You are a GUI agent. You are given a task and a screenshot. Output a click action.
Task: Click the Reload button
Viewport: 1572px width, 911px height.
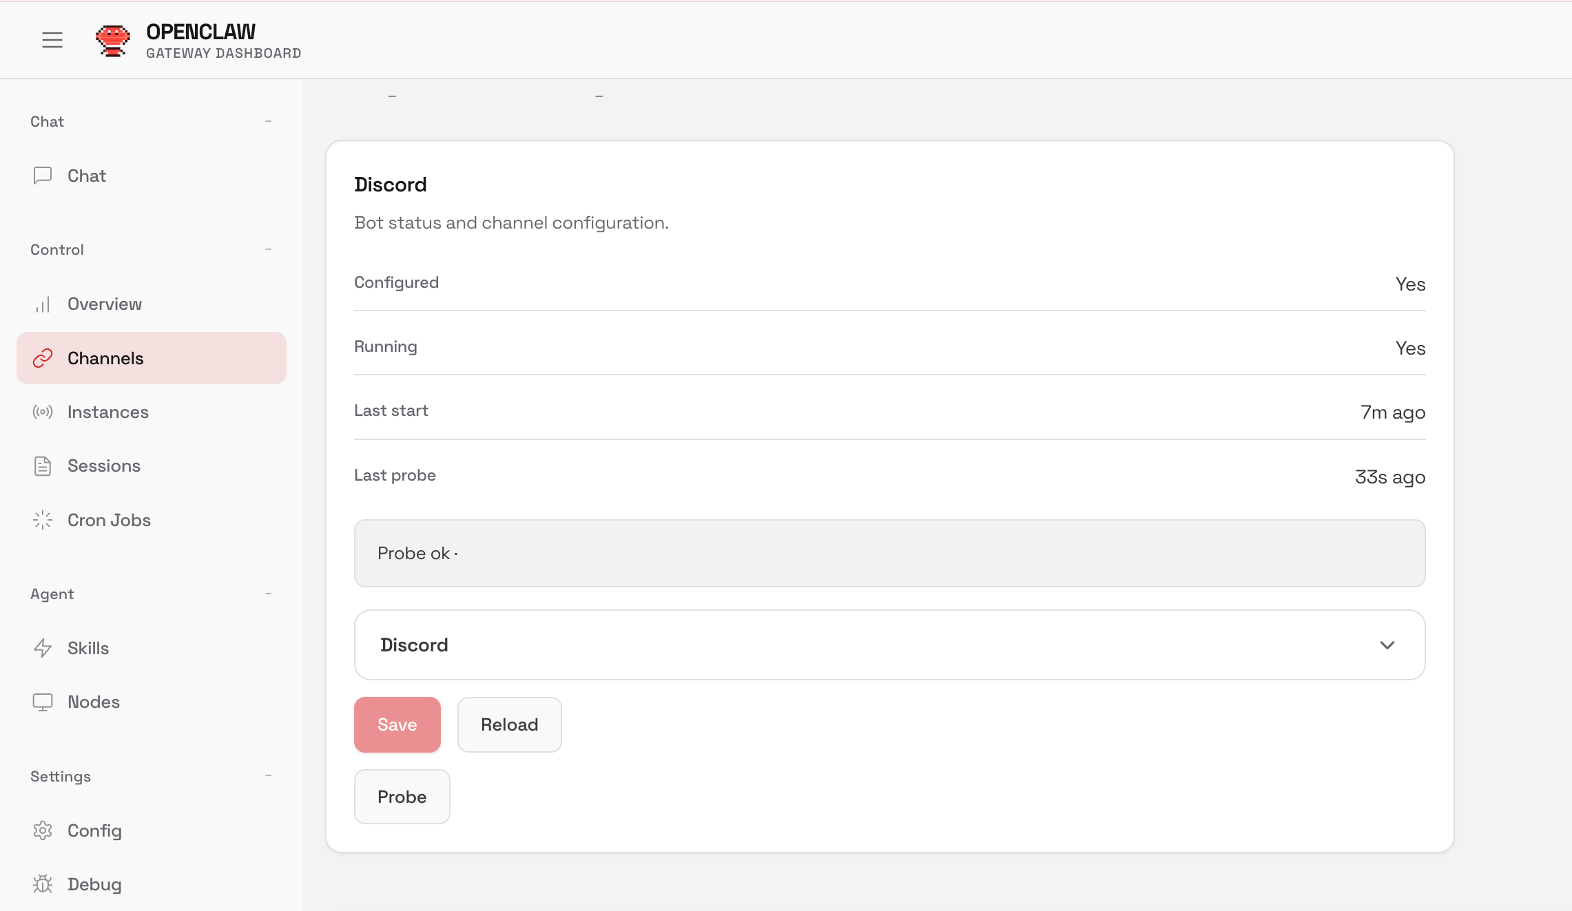pyautogui.click(x=509, y=724)
